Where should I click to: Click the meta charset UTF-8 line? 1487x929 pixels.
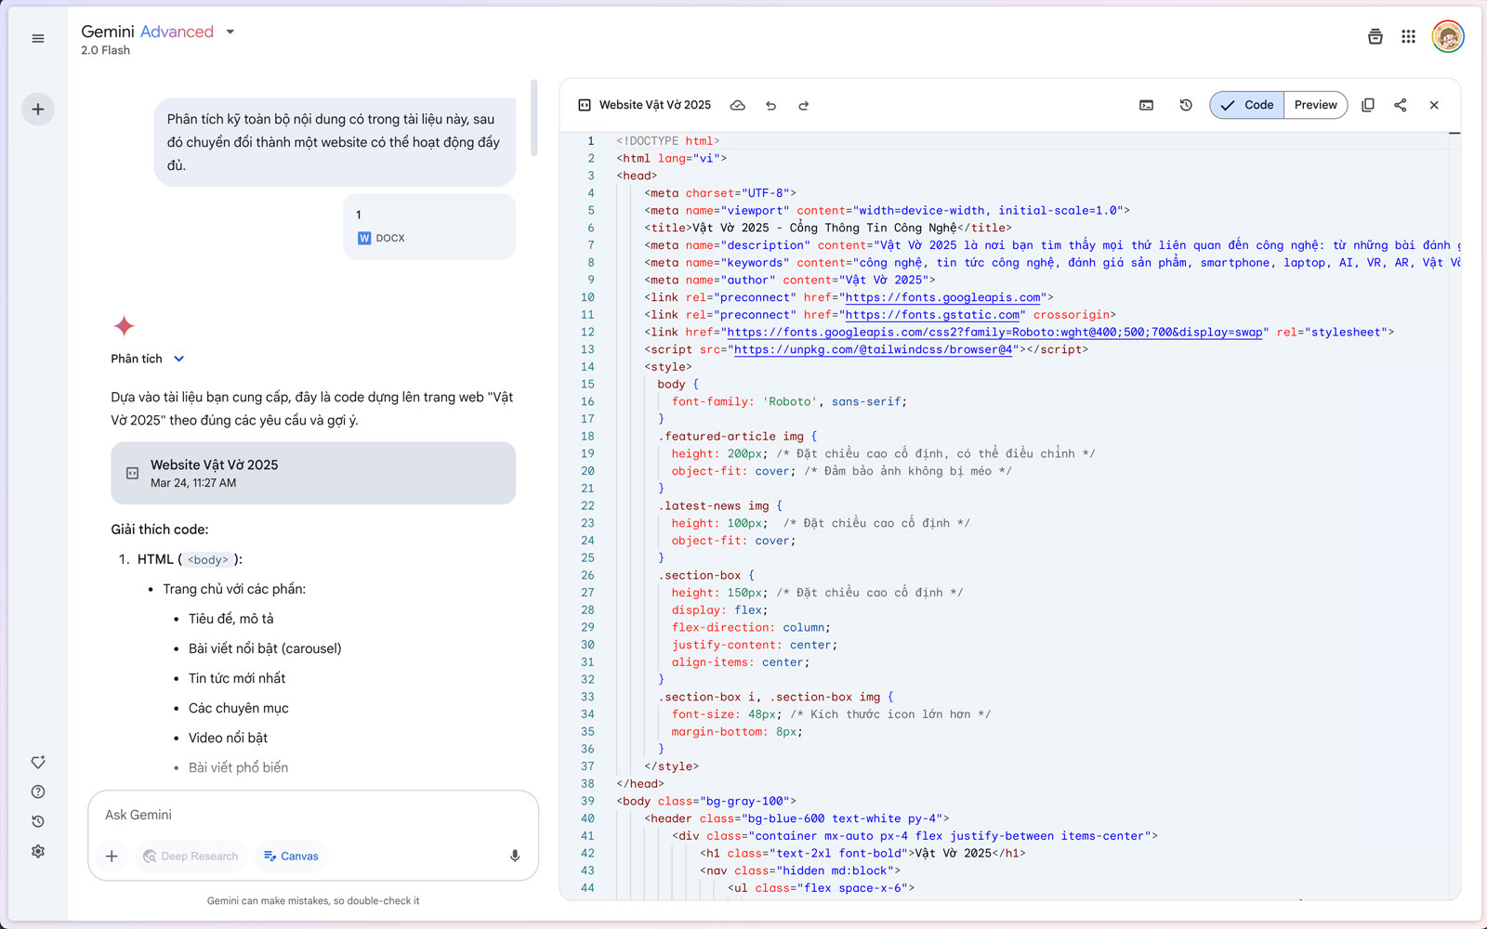(720, 193)
